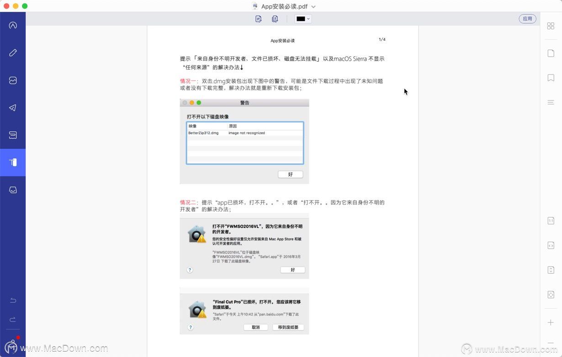Click the 打不开以下磁盘映像 text
This screenshot has height=357, width=562.
tap(208, 117)
